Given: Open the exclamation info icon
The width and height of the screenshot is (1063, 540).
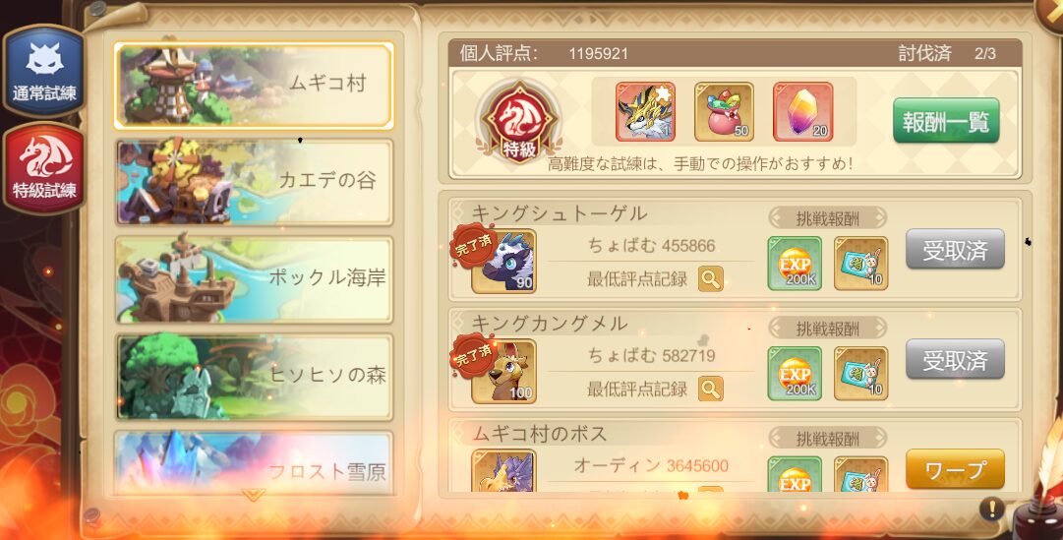Looking at the screenshot, I should tap(992, 509).
